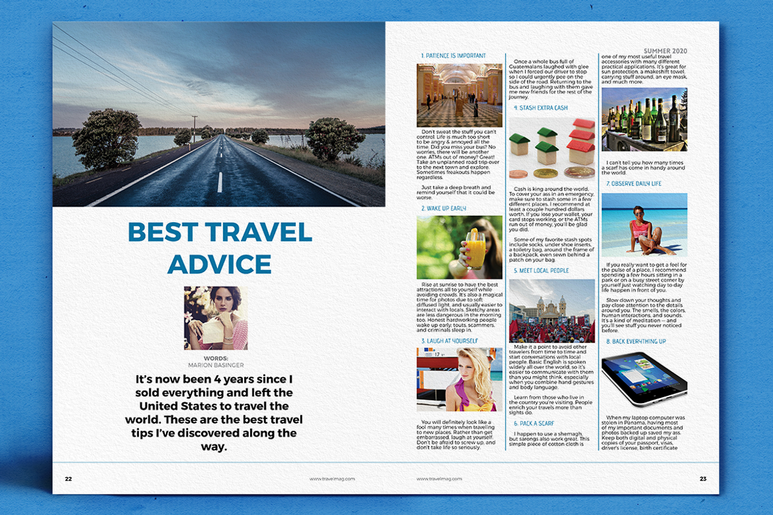Screen dimensions: 773x515
Task: Click paragraph starting 'Rise at sunrise'
Action: pyautogui.click(x=459, y=306)
